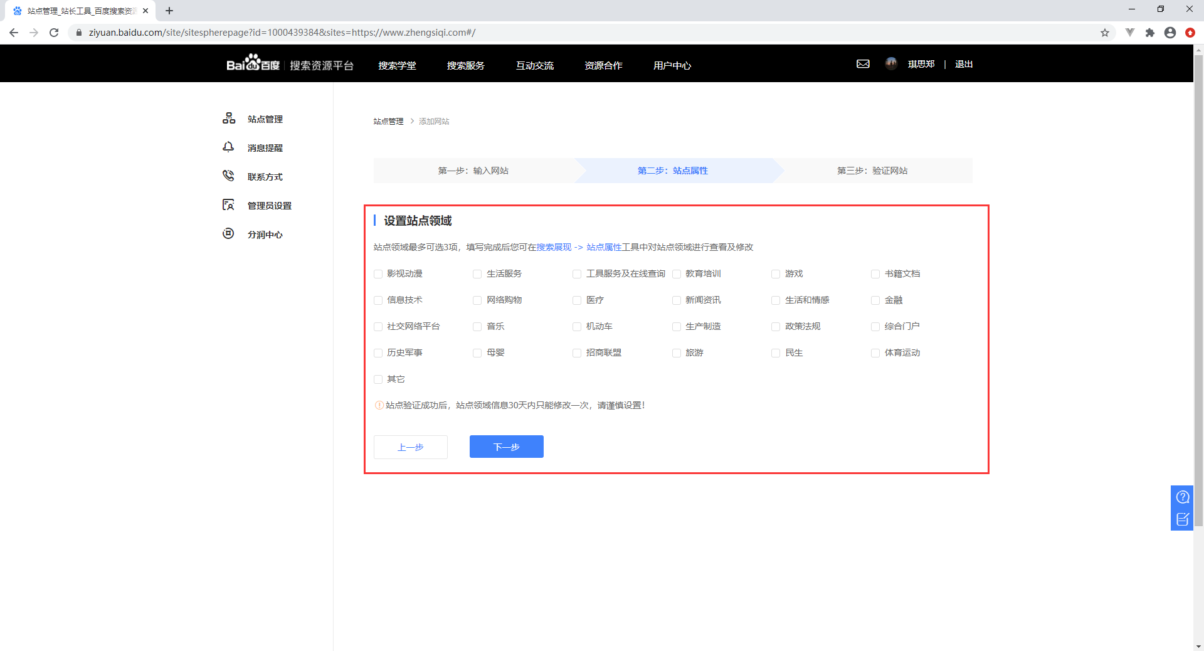This screenshot has width=1204, height=651.
Task: Open the floating help question-mark icon
Action: click(x=1183, y=497)
